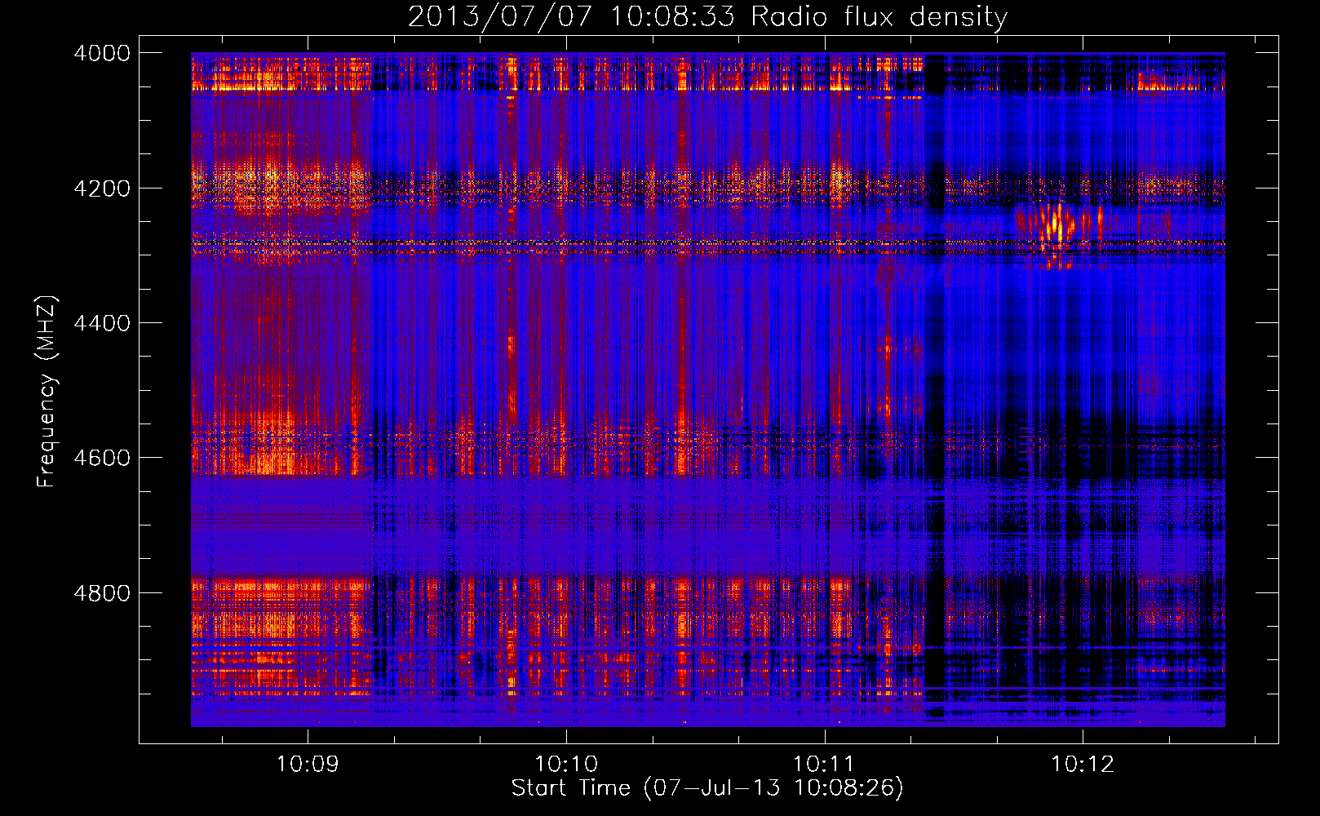Click the date '2013/07/07' in the title

pyautogui.click(x=499, y=17)
